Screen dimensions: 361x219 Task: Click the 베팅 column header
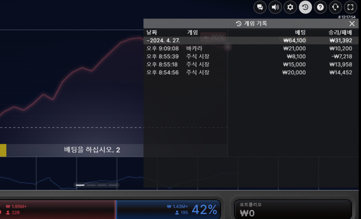pyautogui.click(x=300, y=32)
